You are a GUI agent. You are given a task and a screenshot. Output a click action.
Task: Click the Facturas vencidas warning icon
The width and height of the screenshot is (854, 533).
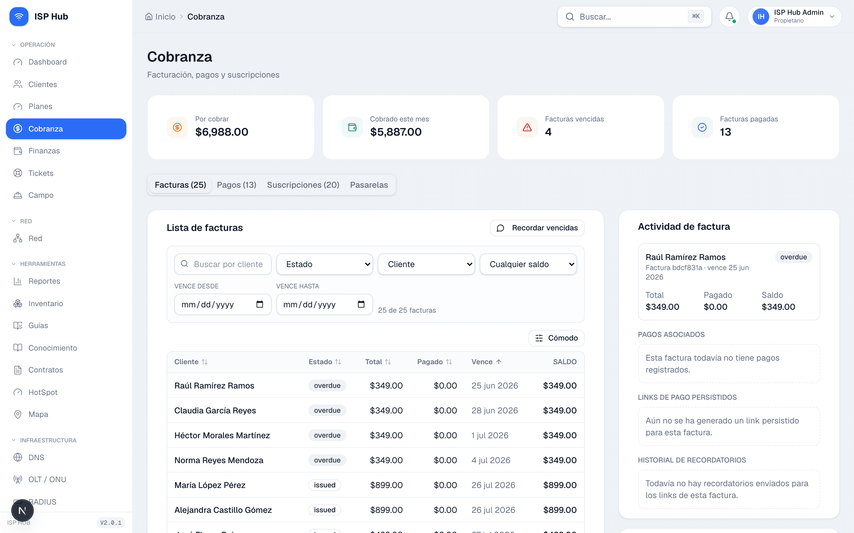pos(527,127)
